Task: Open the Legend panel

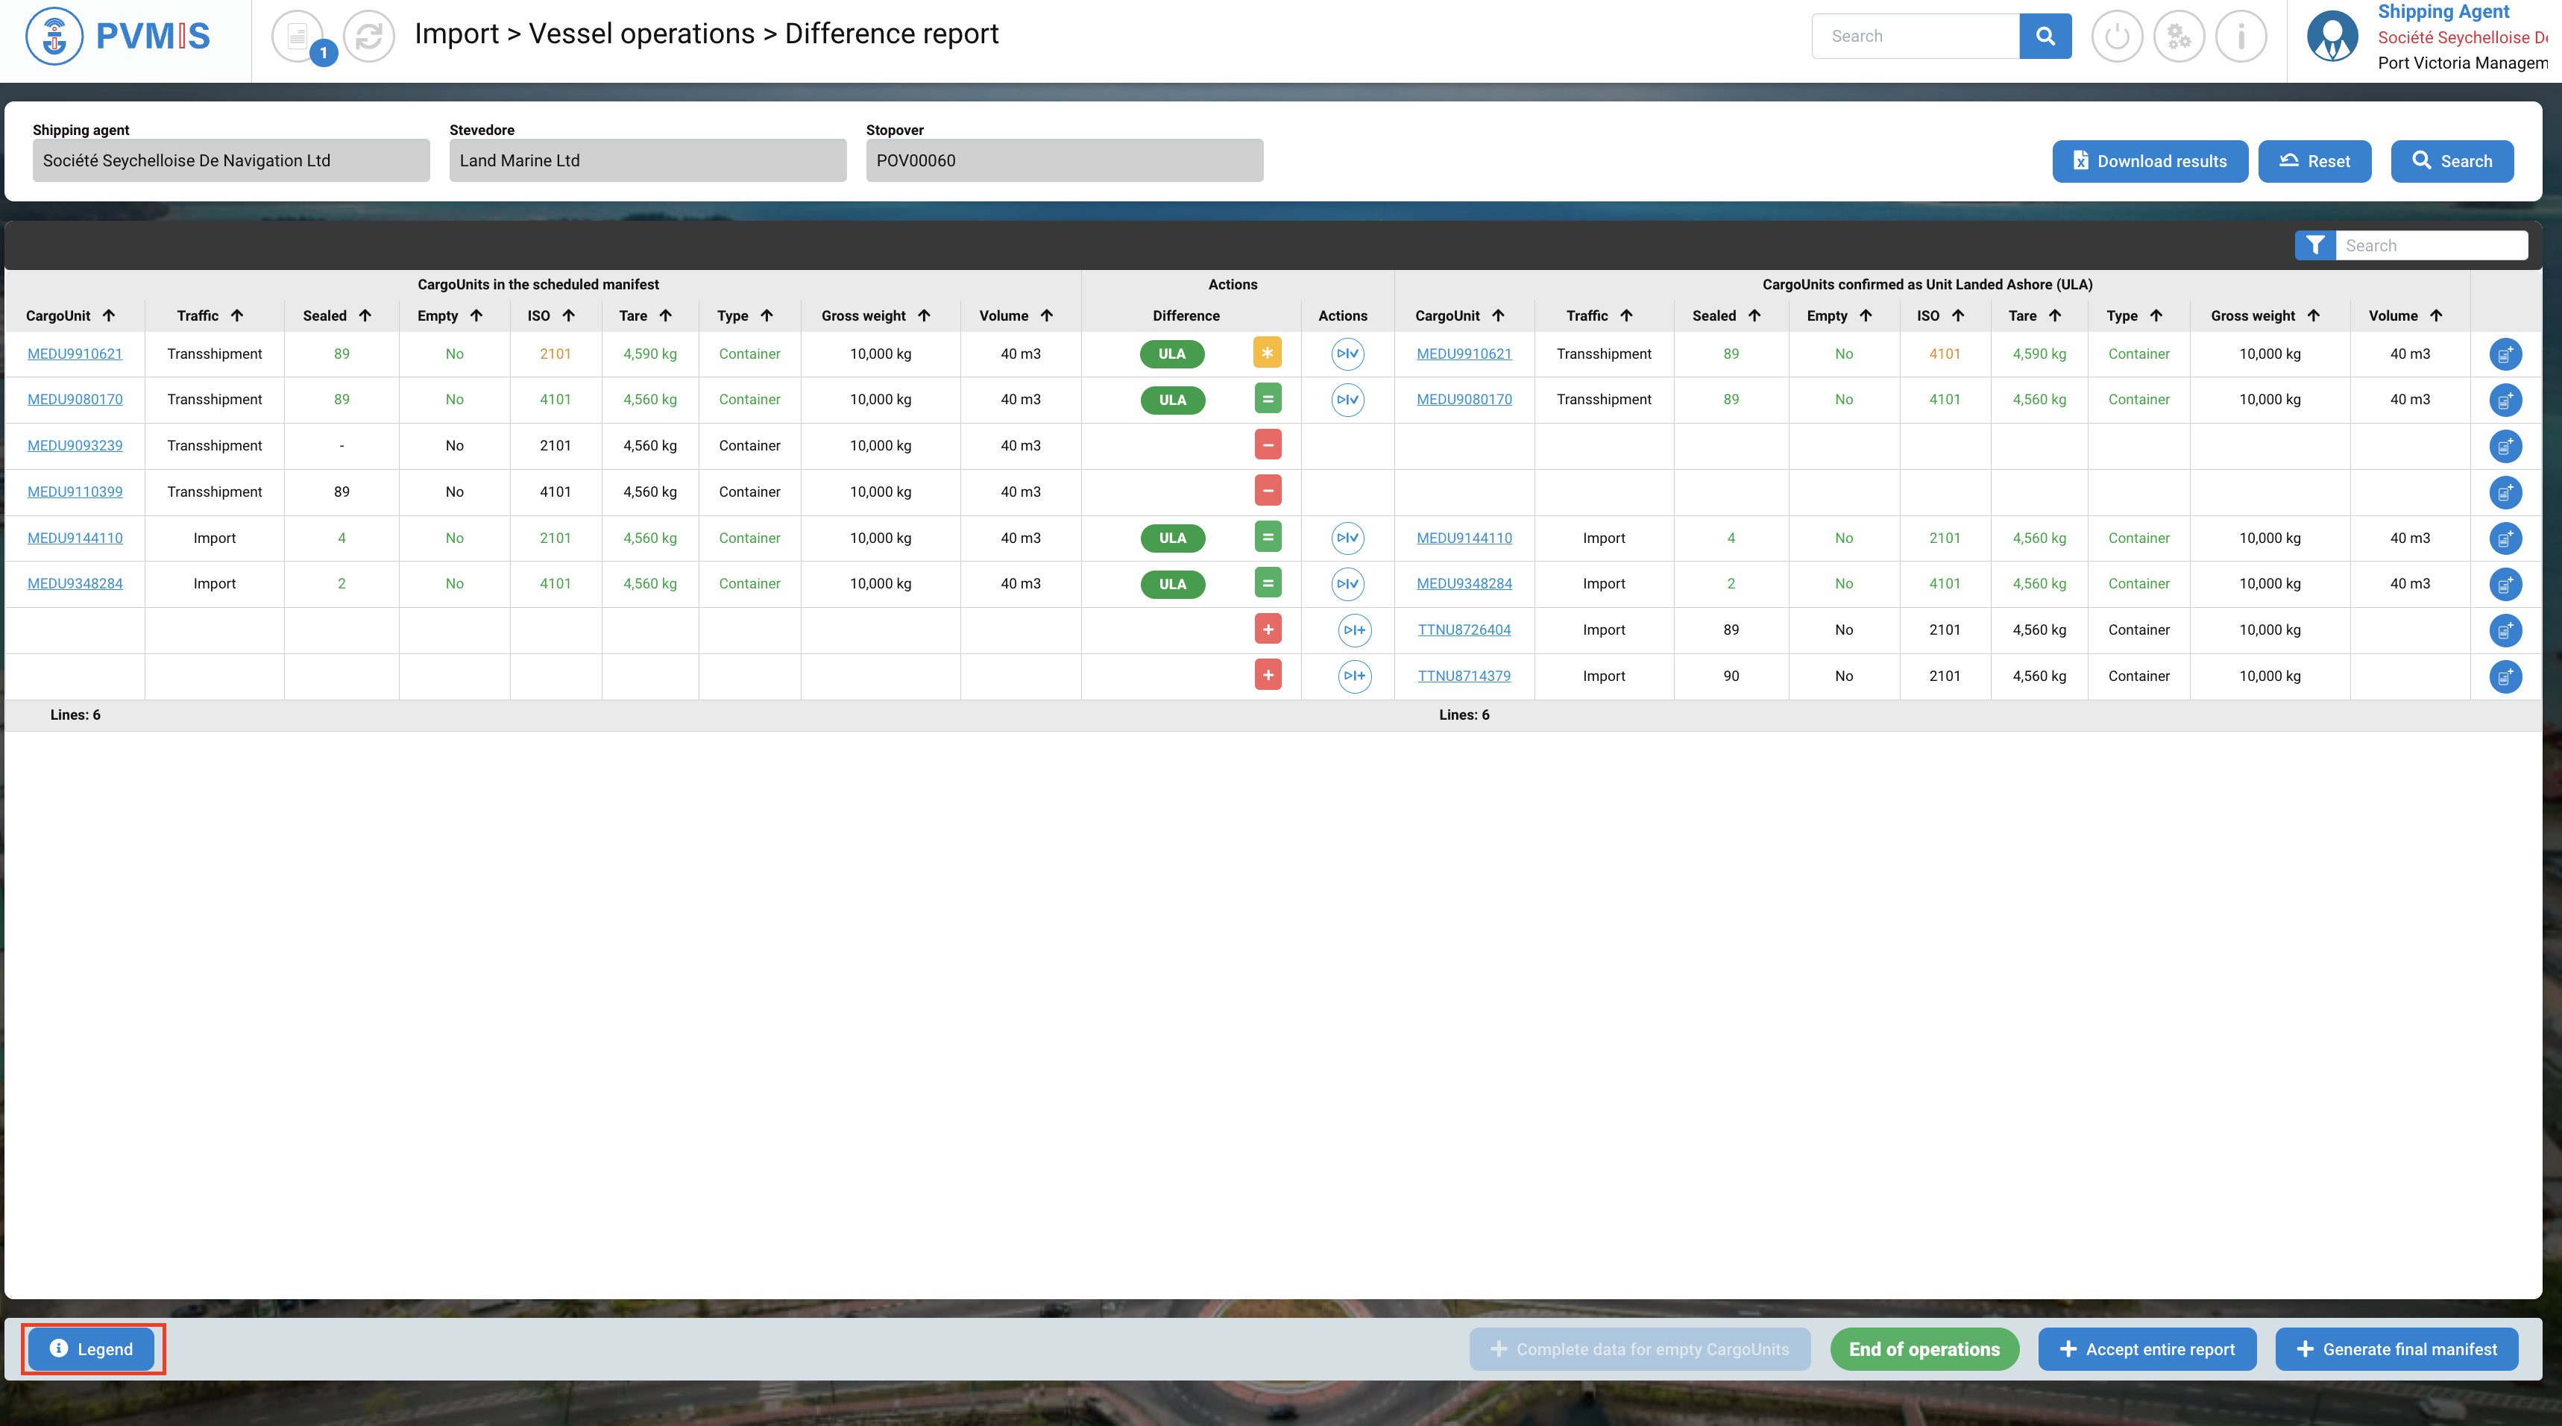Action: [92, 1348]
